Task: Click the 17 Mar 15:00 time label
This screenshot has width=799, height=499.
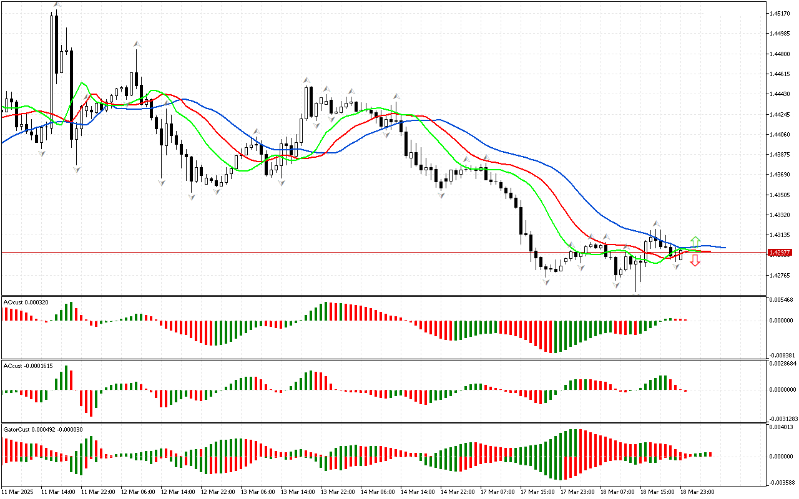Action: (538, 492)
